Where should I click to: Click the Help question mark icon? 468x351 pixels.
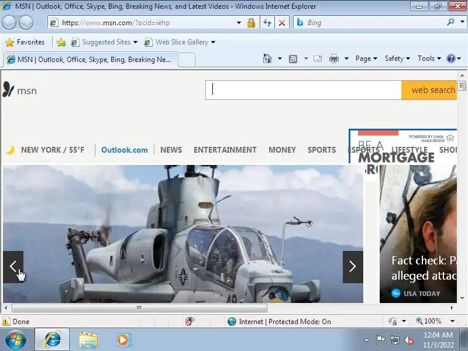click(450, 58)
